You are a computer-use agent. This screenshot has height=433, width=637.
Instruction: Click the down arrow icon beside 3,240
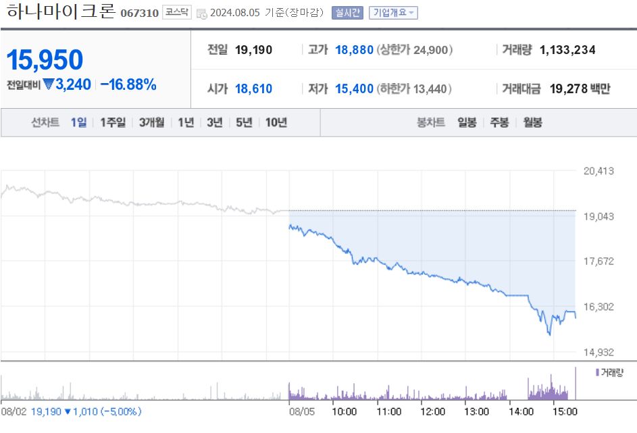(49, 84)
